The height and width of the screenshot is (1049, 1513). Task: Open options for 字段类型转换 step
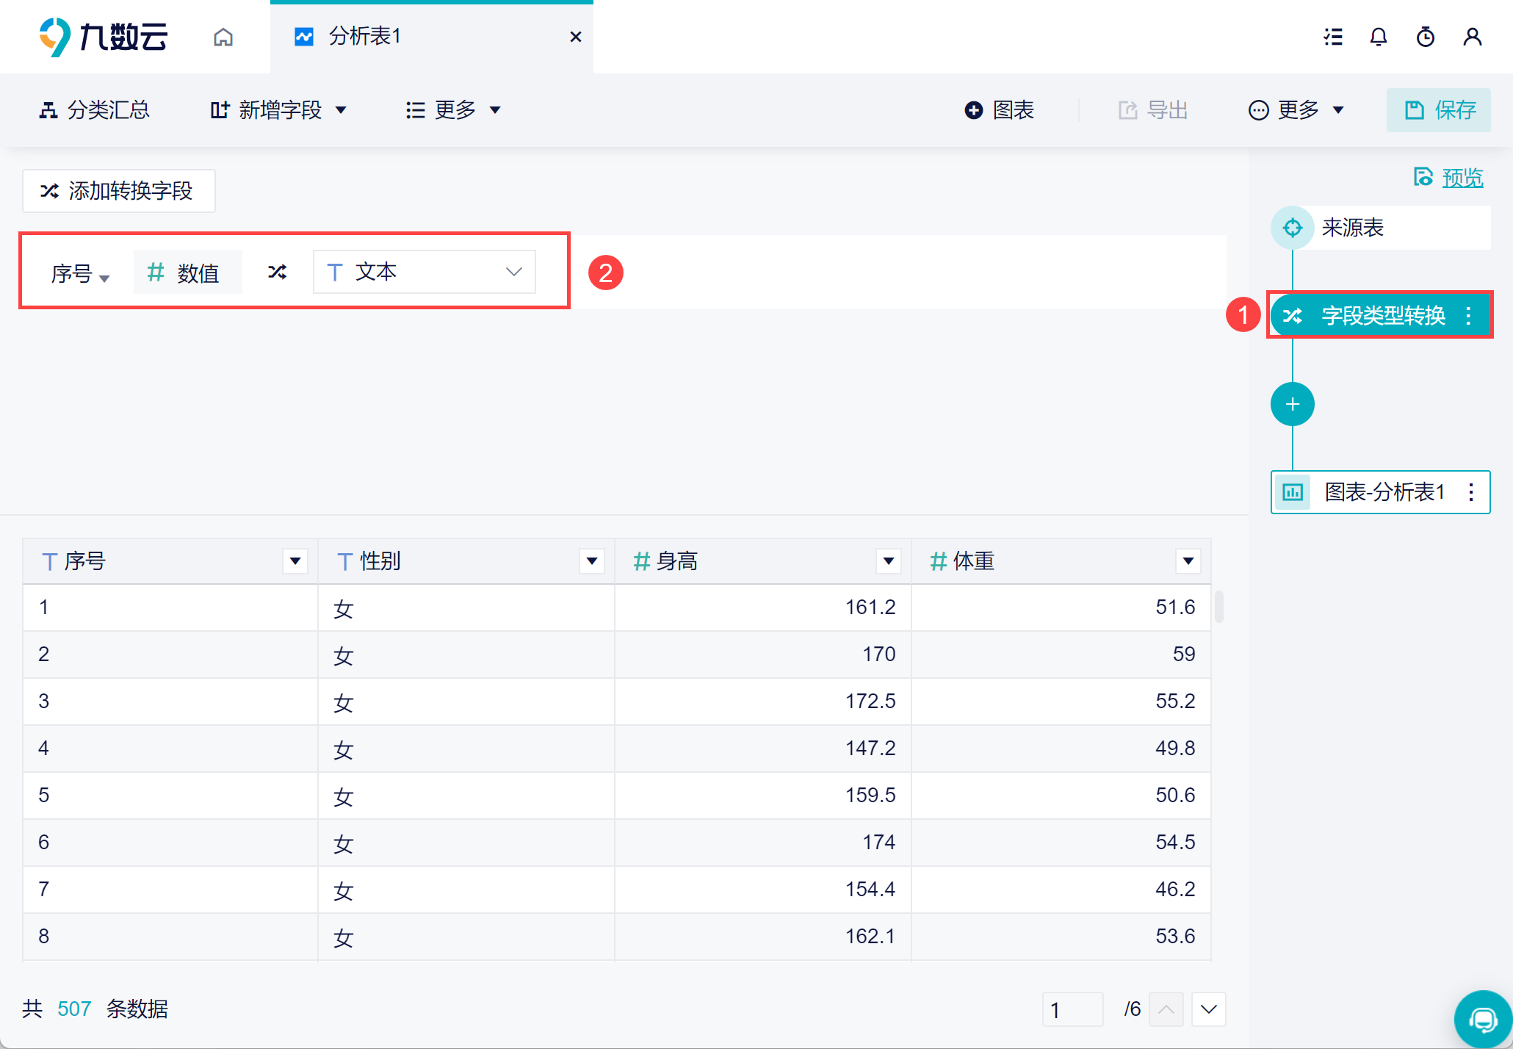point(1468,316)
